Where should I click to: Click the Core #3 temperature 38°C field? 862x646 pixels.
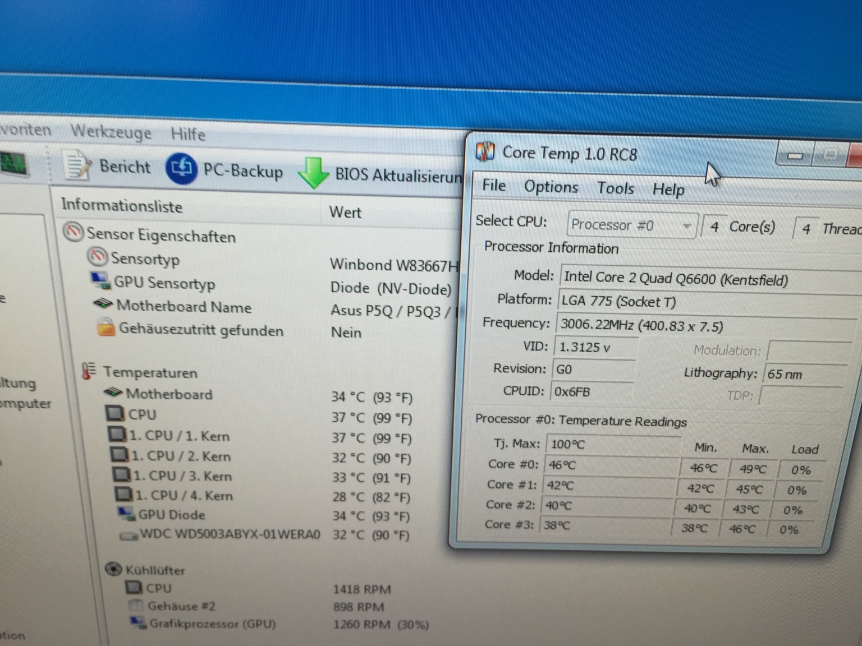605,525
